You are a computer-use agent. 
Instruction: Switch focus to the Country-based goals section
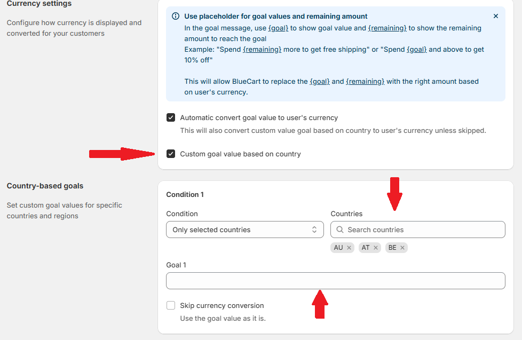coord(45,186)
